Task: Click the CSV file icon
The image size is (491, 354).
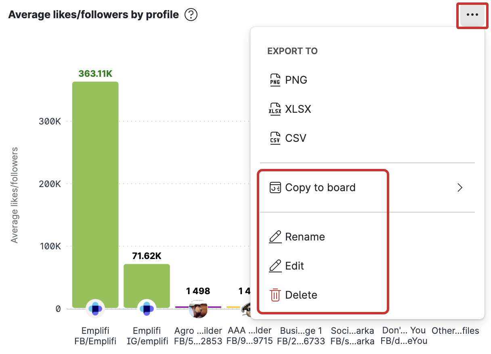Action: [275, 138]
